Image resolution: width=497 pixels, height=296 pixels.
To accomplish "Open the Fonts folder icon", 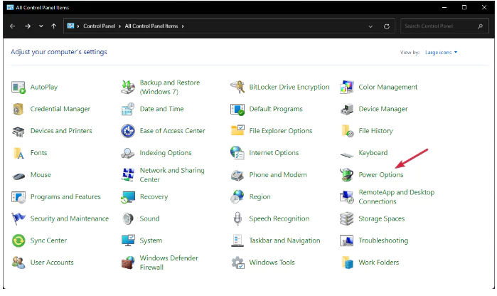I will click(x=18, y=153).
